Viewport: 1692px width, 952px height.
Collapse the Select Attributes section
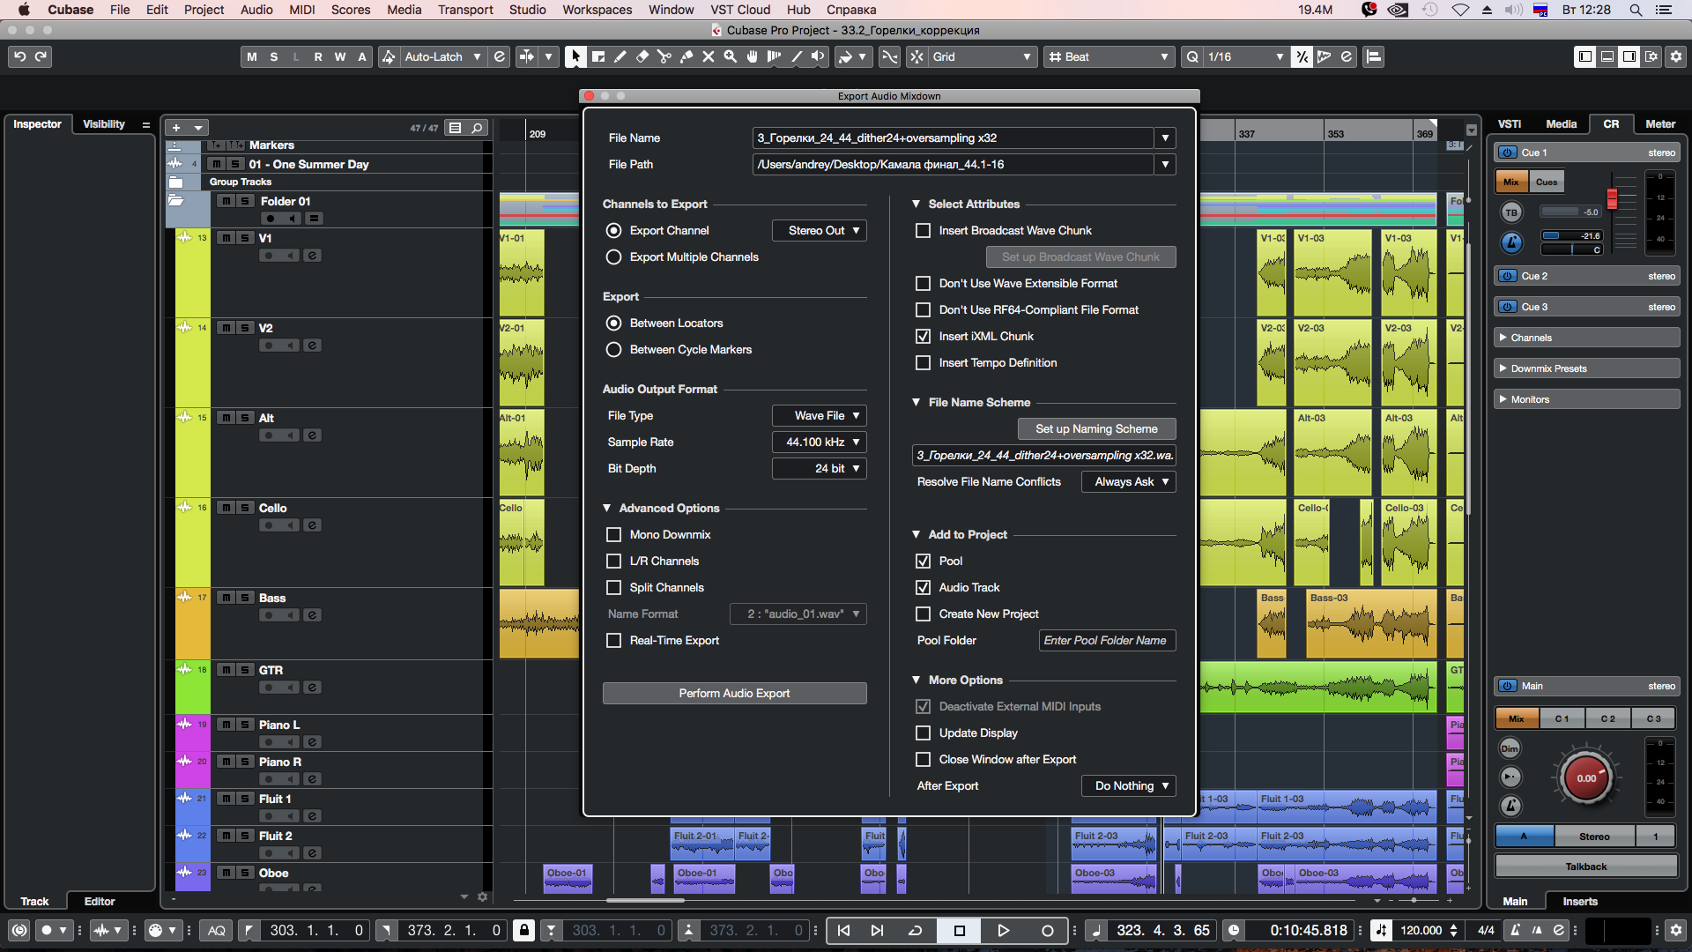(x=916, y=204)
